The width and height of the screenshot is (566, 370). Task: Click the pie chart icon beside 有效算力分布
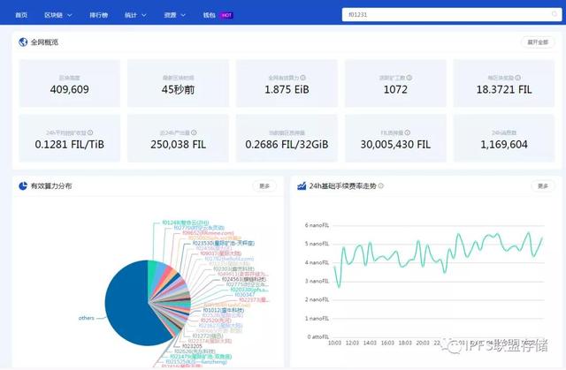(x=23, y=186)
